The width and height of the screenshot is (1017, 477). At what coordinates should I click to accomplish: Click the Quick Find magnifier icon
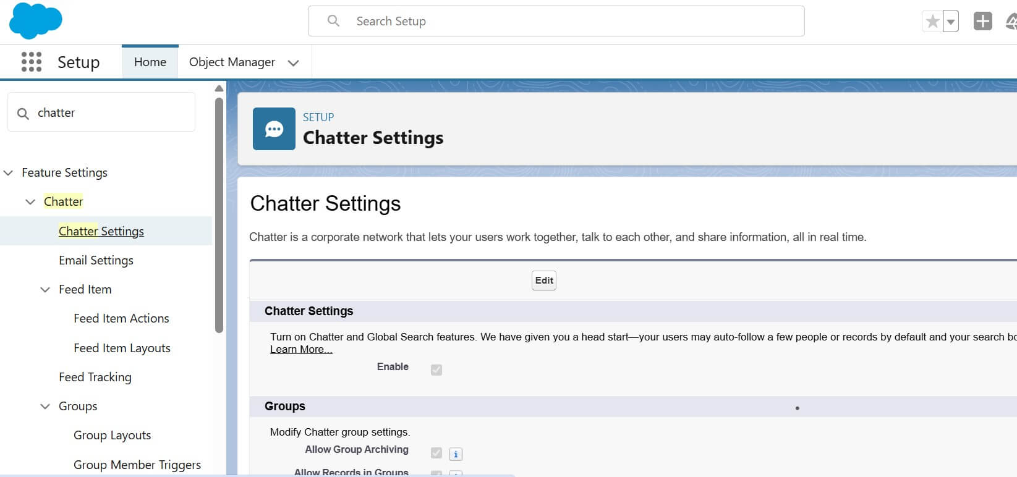coord(23,114)
